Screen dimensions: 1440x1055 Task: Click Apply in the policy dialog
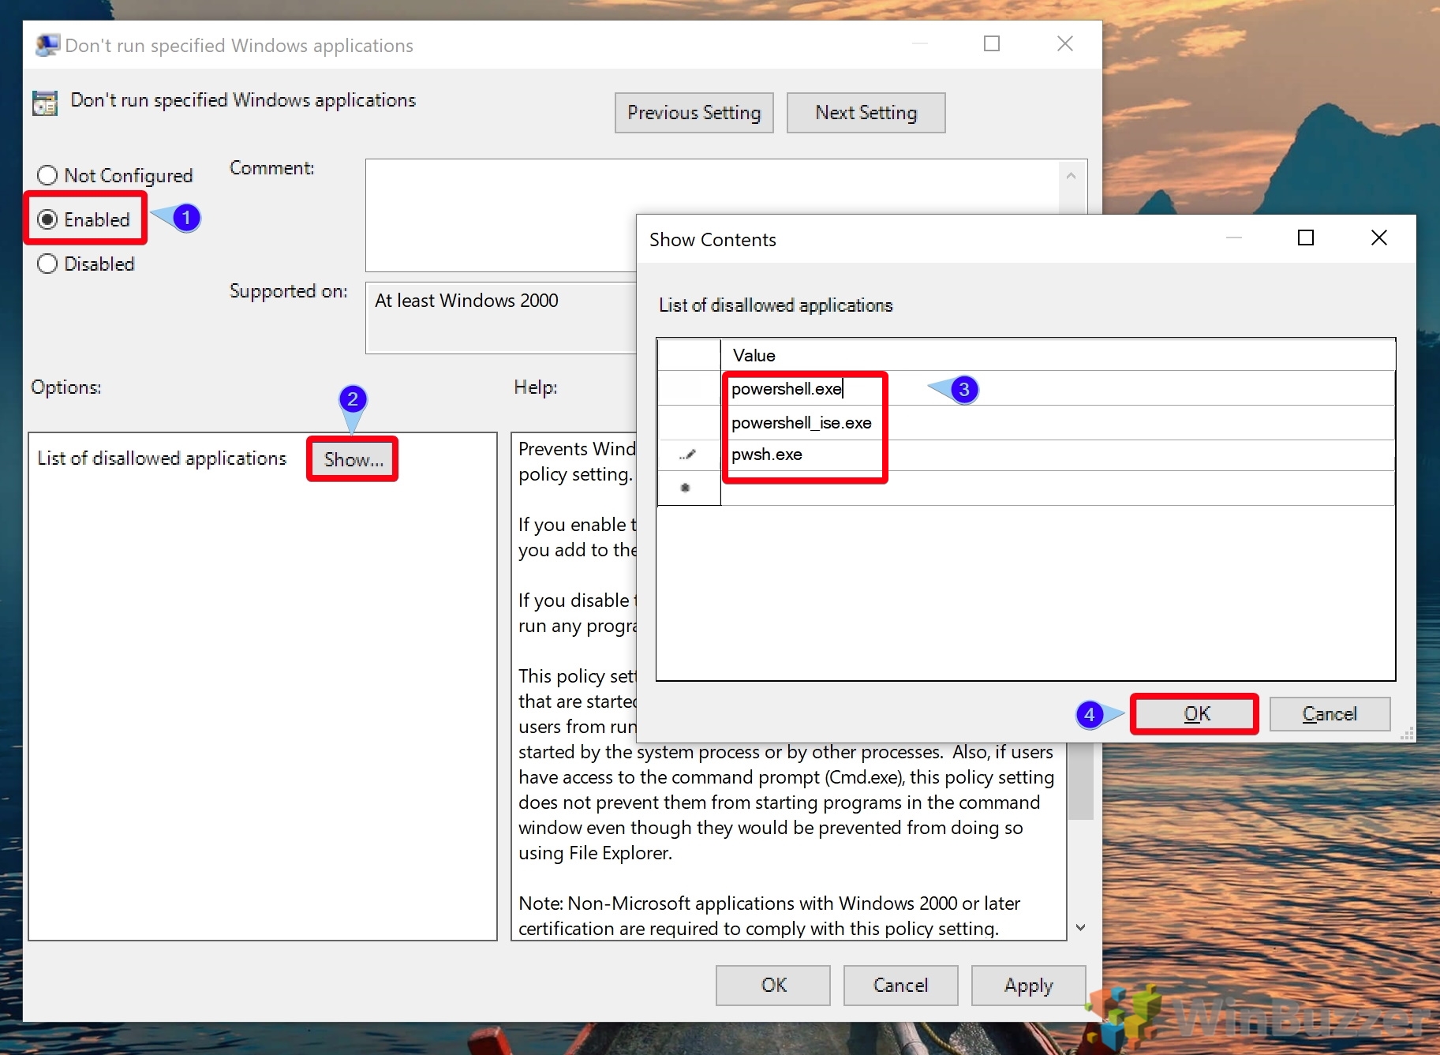pyautogui.click(x=1027, y=985)
